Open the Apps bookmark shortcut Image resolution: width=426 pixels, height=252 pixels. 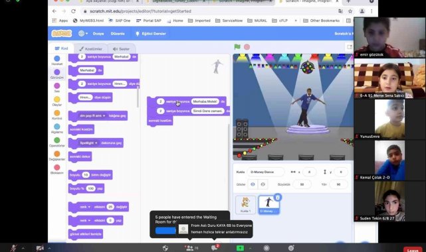tap(60, 21)
